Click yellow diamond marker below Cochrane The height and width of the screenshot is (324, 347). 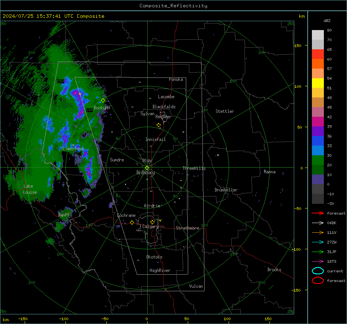pyautogui.click(x=132, y=222)
